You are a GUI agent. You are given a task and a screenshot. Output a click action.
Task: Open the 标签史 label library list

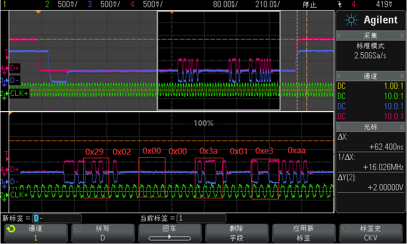[x=372, y=233]
